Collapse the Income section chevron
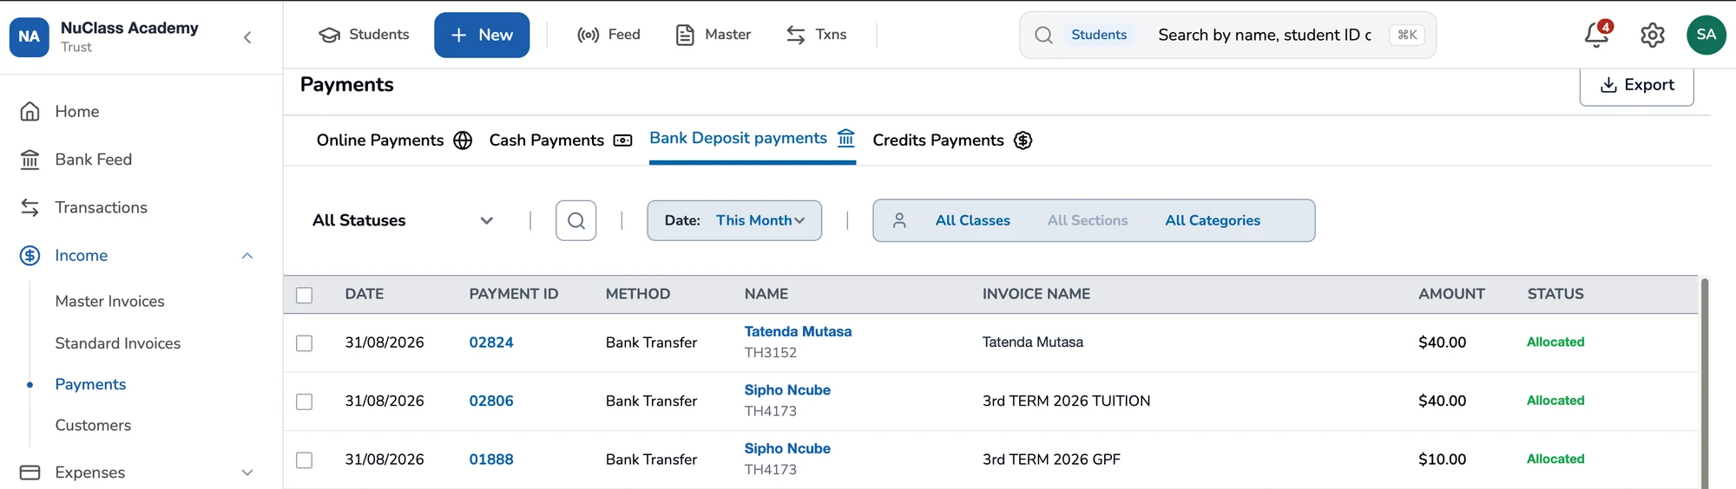Image resolution: width=1736 pixels, height=489 pixels. 247,255
